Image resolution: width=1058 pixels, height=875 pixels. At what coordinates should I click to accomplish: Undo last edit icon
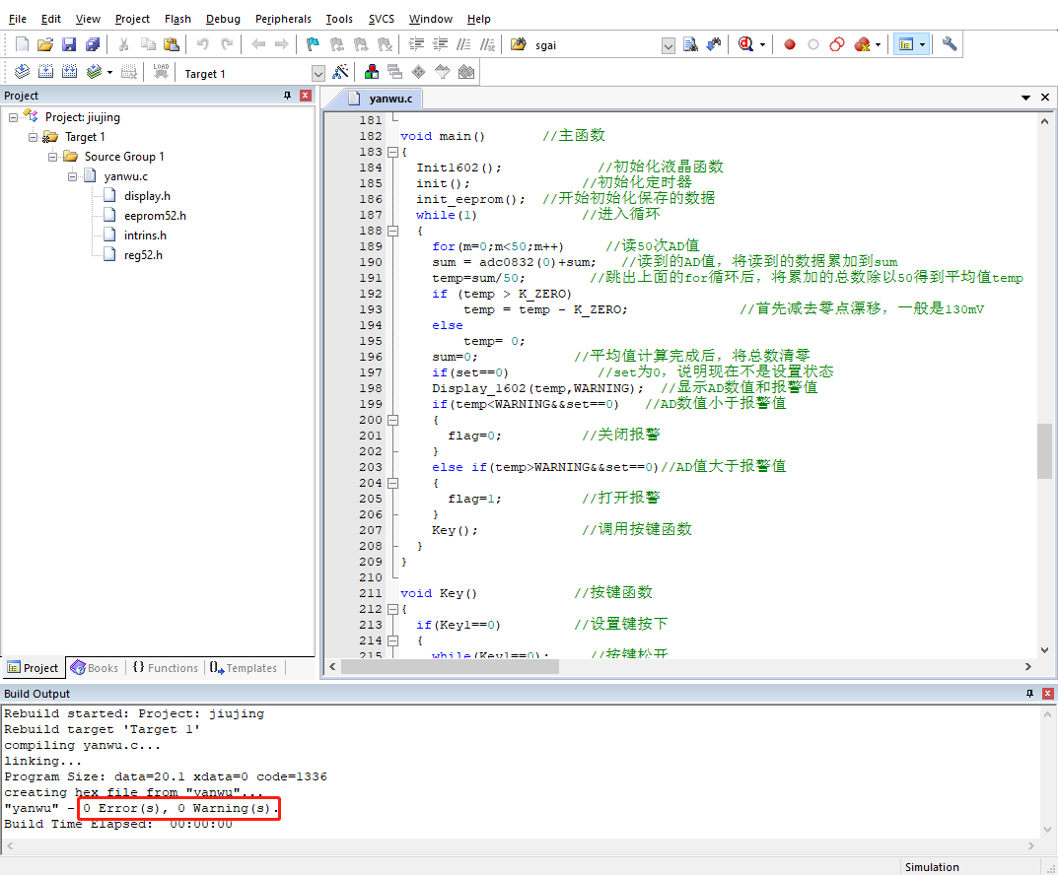click(202, 45)
